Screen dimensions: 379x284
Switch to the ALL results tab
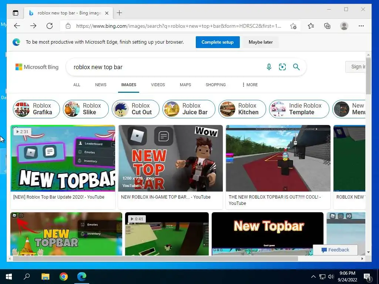pos(77,85)
